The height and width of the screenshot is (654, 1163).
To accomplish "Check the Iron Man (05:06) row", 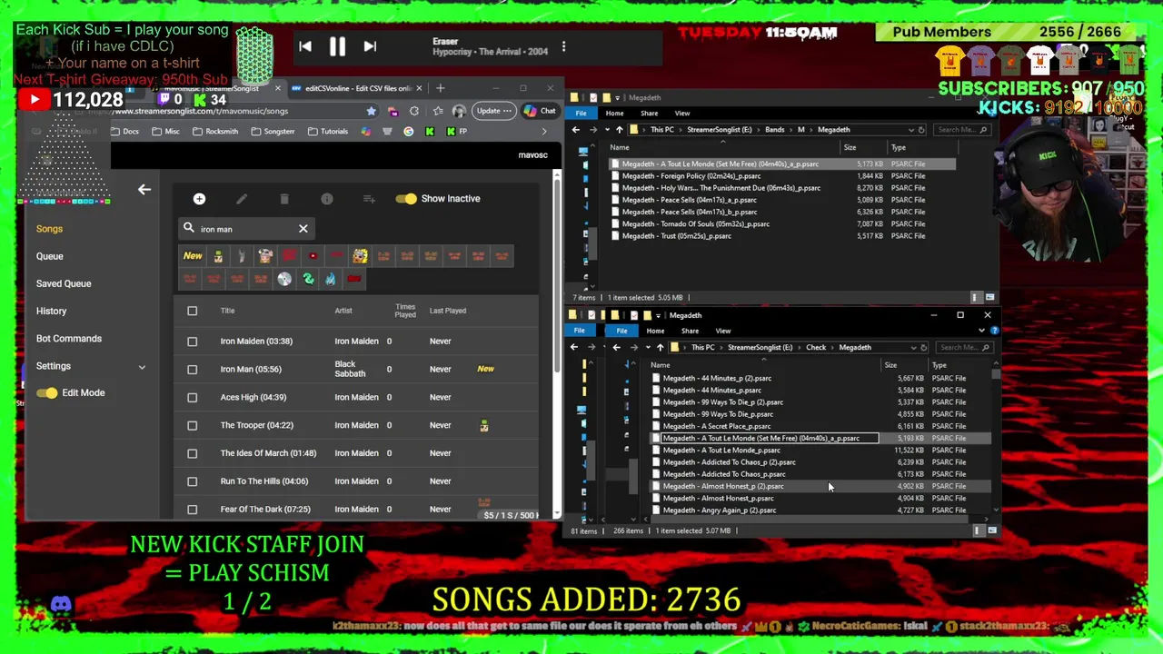I will 192,370.
